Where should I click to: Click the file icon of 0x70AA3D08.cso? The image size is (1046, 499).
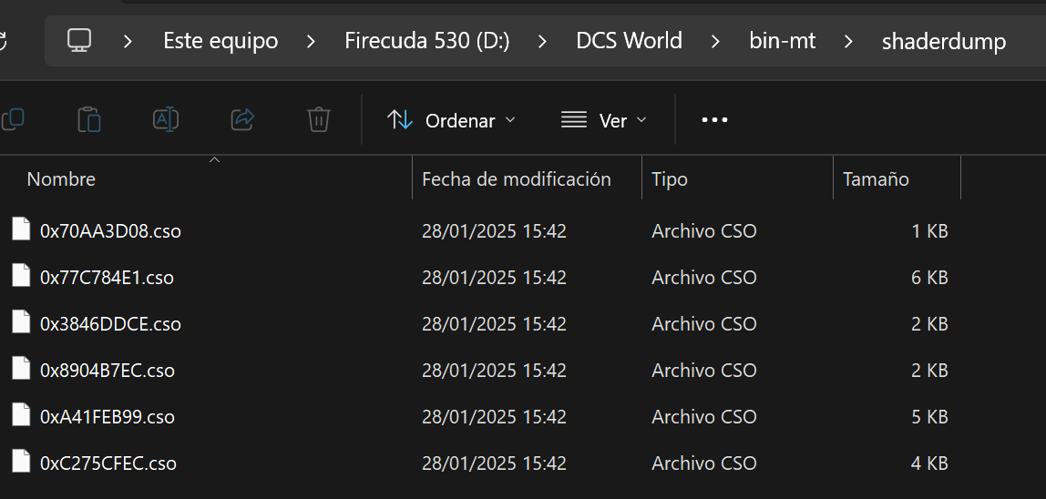(21, 230)
